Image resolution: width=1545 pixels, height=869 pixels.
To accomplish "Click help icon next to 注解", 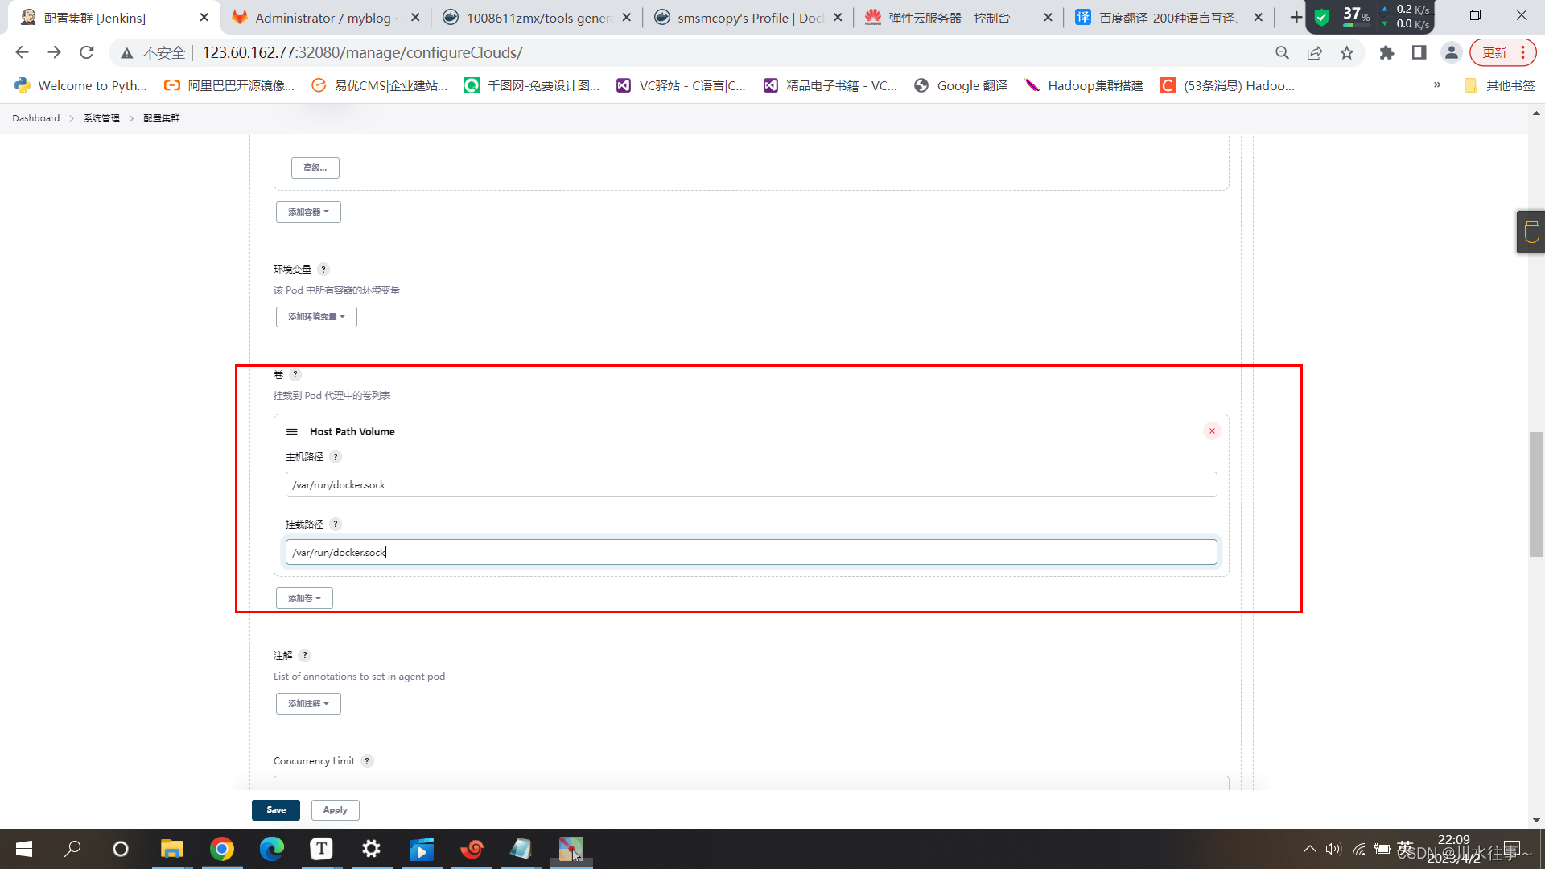I will (305, 656).
